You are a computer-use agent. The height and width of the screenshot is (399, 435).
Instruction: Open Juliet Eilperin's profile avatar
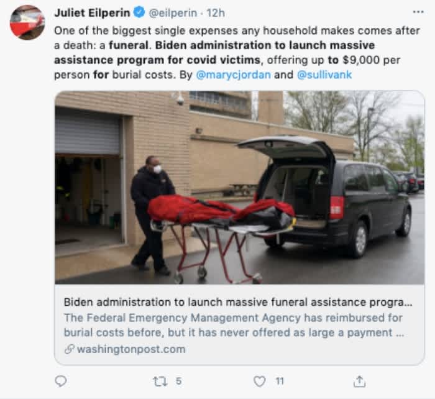(27, 22)
